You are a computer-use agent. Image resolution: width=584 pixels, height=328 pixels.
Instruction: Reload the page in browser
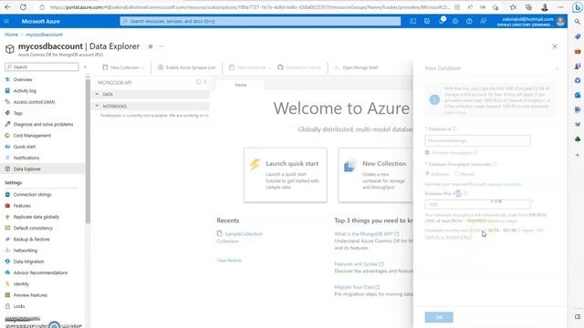pos(23,7)
